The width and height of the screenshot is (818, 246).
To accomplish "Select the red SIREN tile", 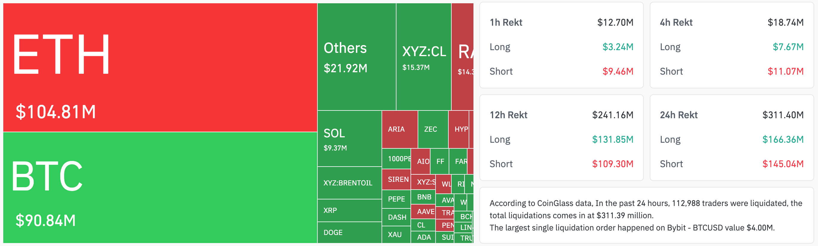I will pos(396,179).
